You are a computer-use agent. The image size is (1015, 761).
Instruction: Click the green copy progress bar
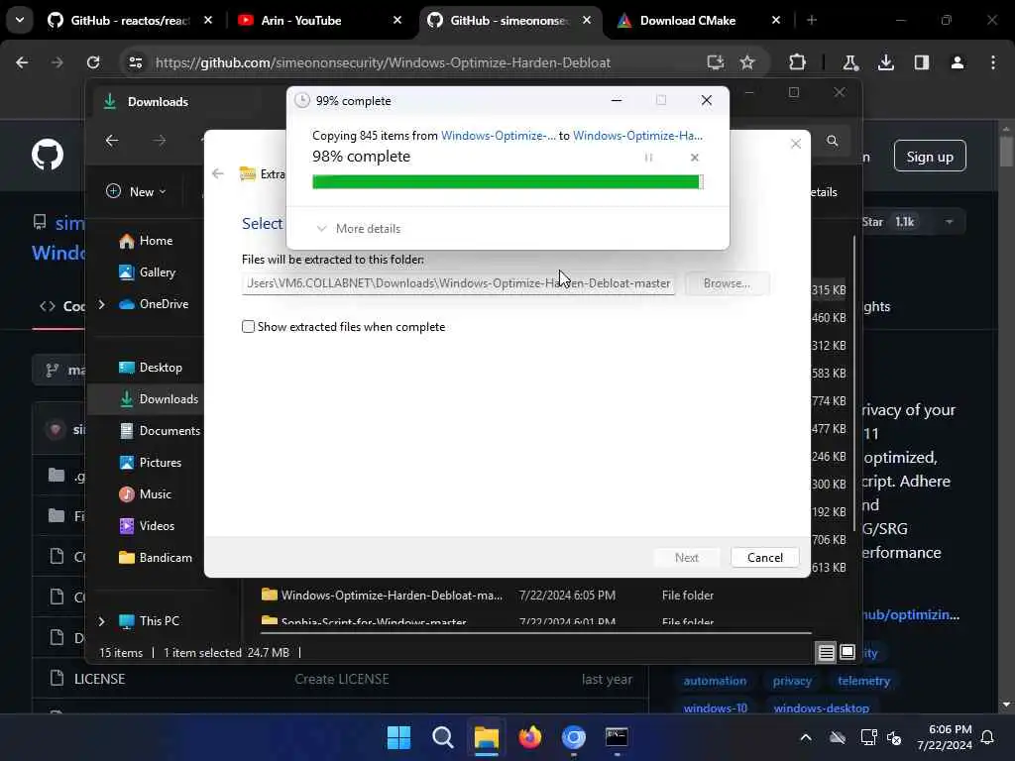[x=507, y=182]
